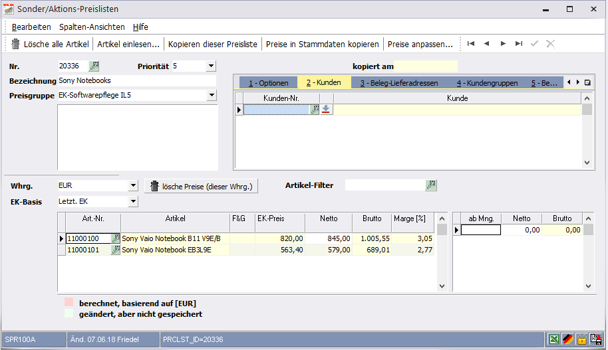The width and height of the screenshot is (608, 350).
Task: Expand the Priorität dropdown
Action: click(x=211, y=66)
